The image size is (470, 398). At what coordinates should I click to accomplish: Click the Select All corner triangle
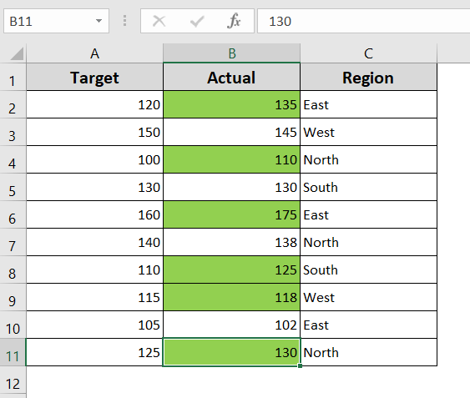(x=17, y=54)
